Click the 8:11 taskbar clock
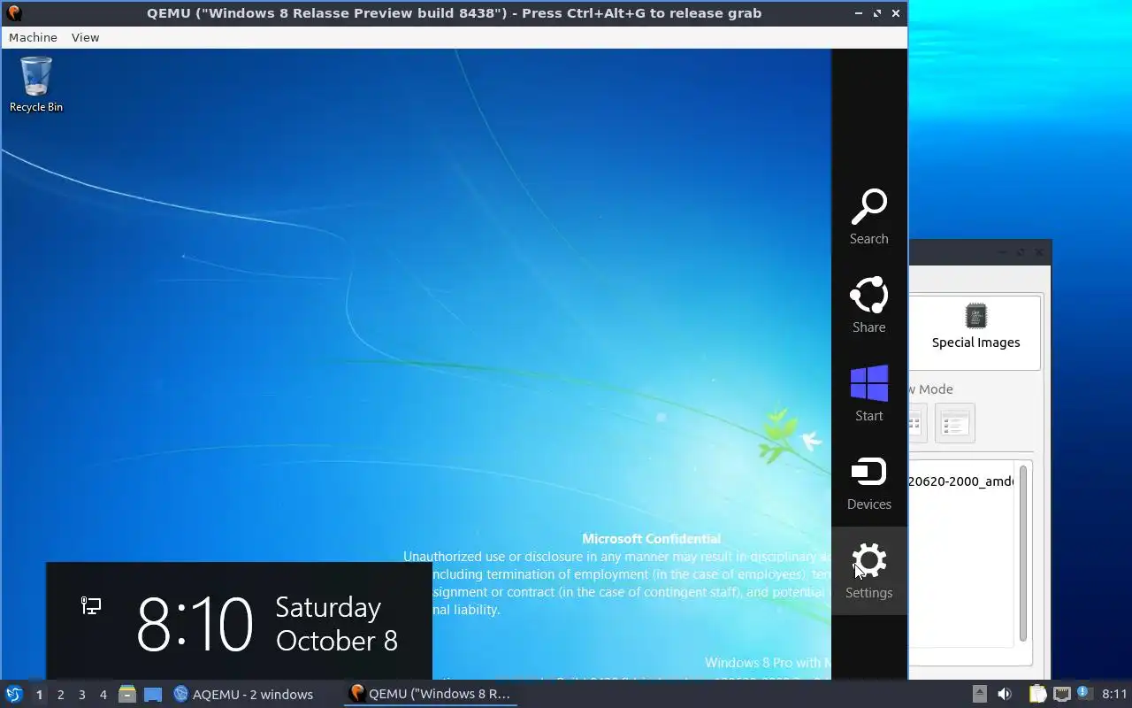The height and width of the screenshot is (708, 1132). point(1114,695)
